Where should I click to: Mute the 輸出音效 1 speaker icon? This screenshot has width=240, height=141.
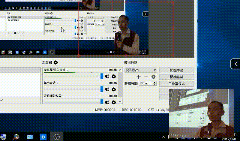[x=107, y=89]
